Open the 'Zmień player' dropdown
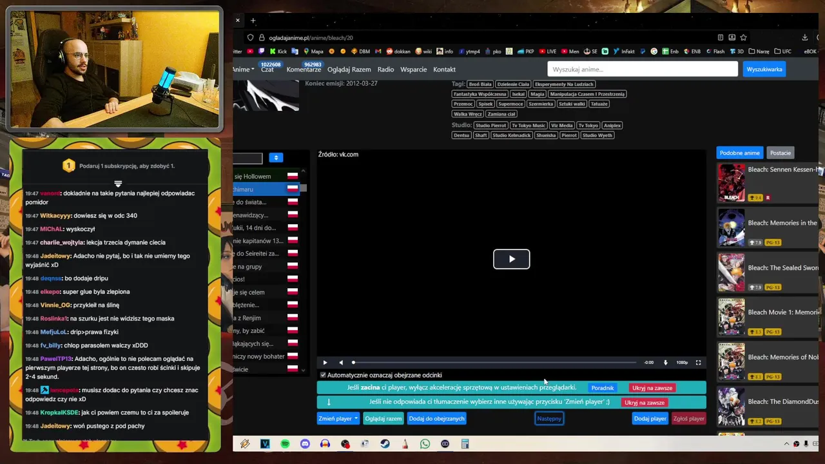The width and height of the screenshot is (825, 464). click(338, 418)
